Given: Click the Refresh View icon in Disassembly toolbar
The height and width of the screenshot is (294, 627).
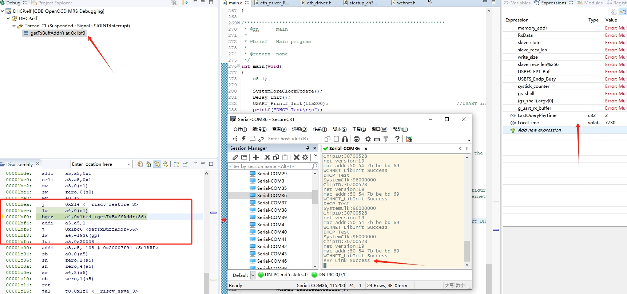Looking at the screenshot, I should [x=140, y=164].
